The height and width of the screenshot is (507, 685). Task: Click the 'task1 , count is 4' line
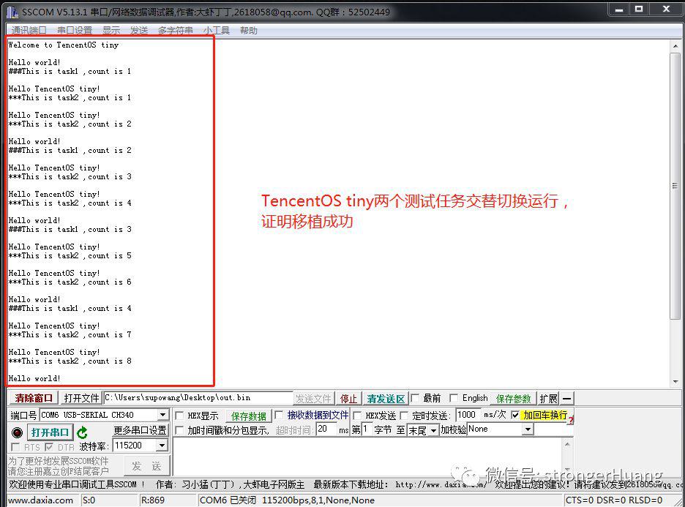(70, 308)
